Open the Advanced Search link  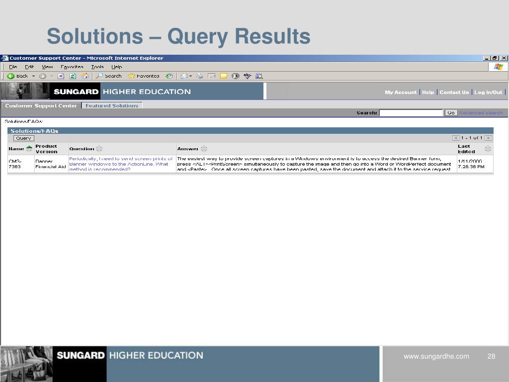[481, 113]
